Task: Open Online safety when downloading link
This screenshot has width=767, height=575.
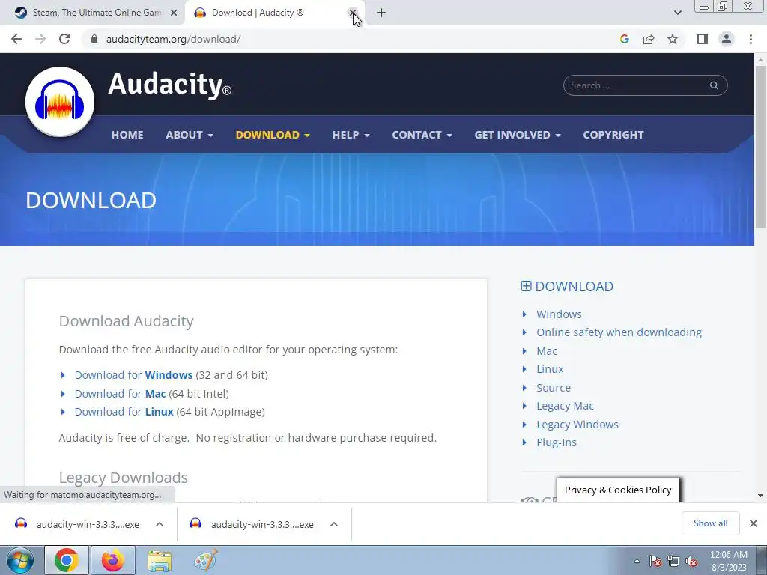Action: click(619, 332)
